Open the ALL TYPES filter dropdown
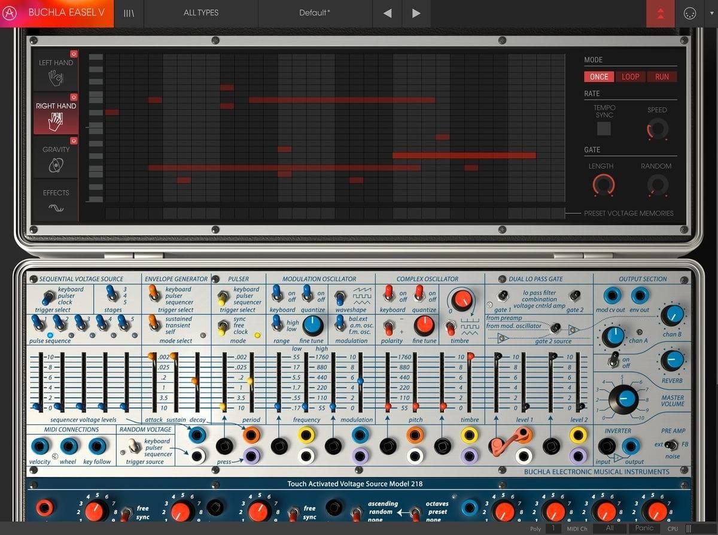Viewport: 718px width, 535px height. (x=200, y=13)
